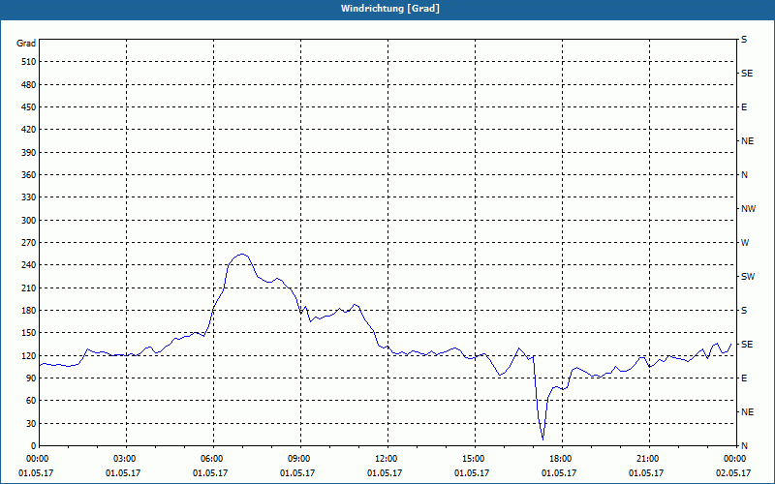Click the NE label between 30 and 60
Image resolution: width=775 pixels, height=484 pixels.
[x=747, y=412]
